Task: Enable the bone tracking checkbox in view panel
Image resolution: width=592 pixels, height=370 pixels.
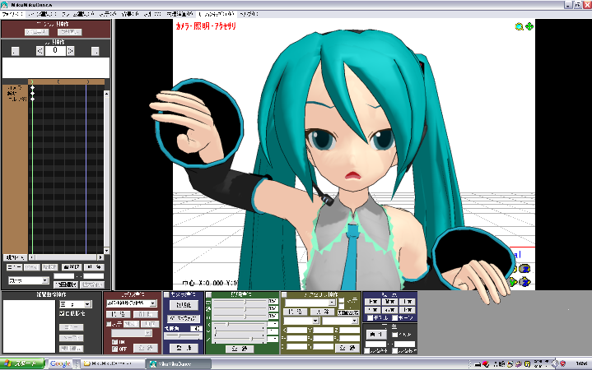Action: pos(394,318)
